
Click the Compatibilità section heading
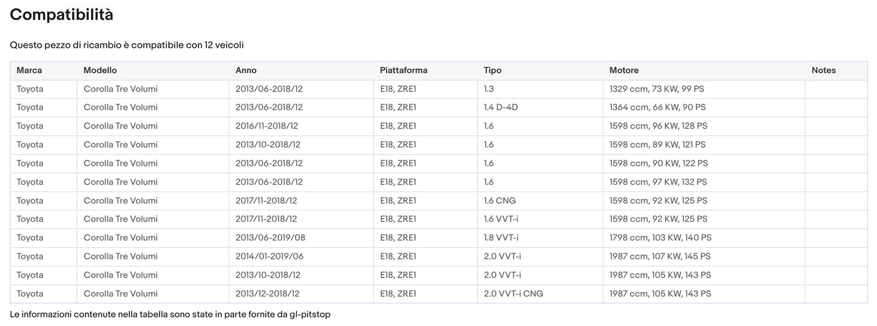[x=61, y=15]
